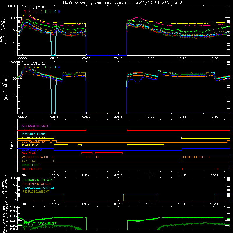
Task: Click the PARTICLE_FLAG label
Action: (33, 157)
